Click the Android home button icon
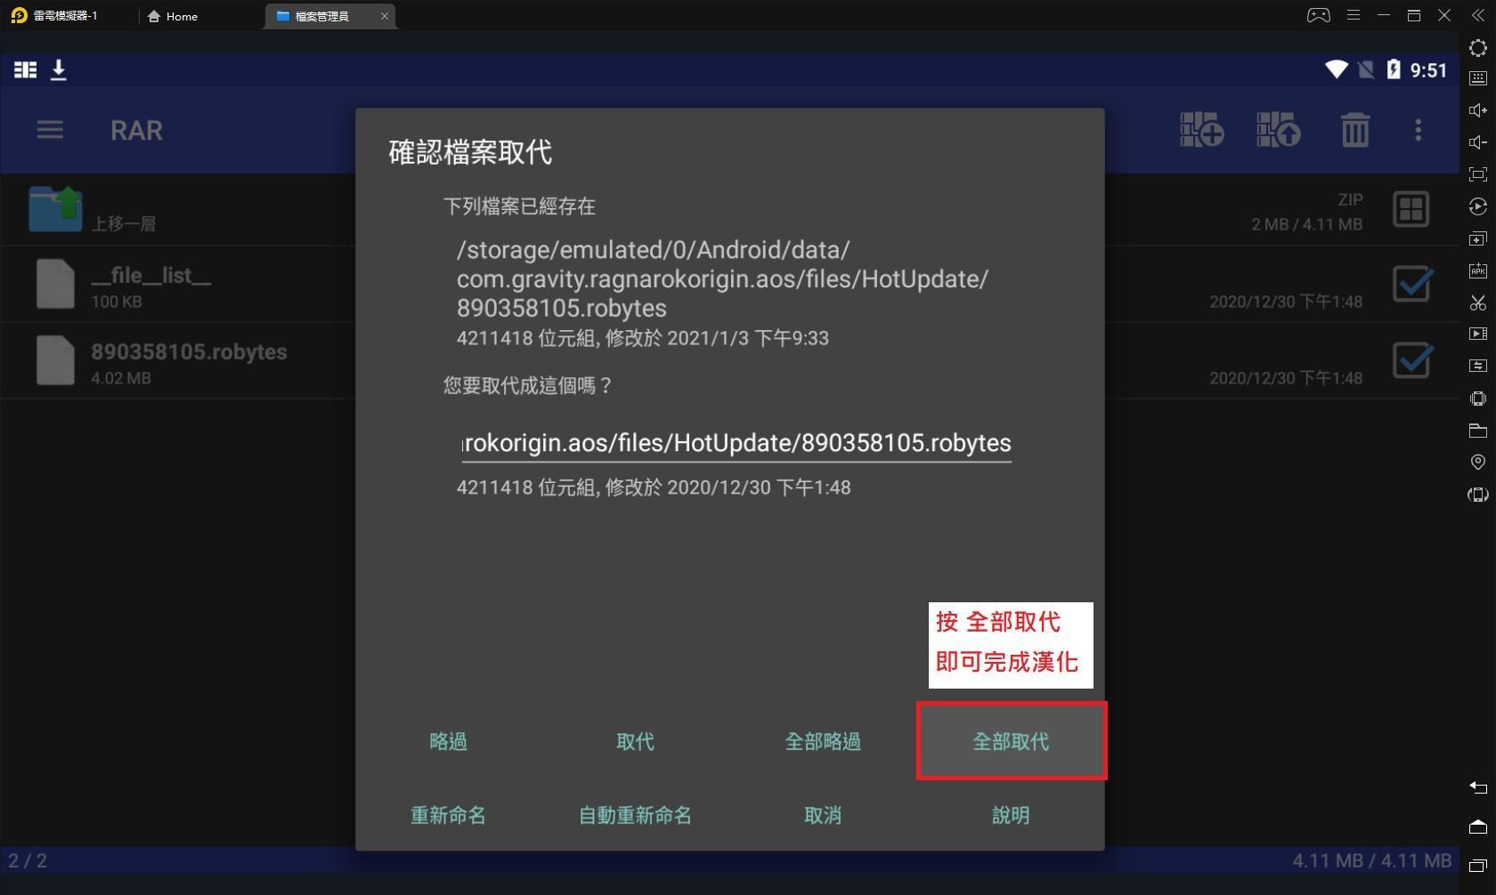Viewport: 1496px width, 895px height. 1478,826
